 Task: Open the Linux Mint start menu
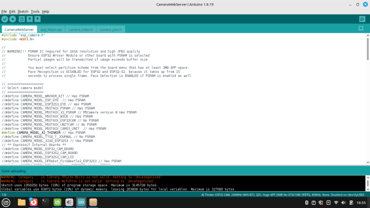point(6,203)
